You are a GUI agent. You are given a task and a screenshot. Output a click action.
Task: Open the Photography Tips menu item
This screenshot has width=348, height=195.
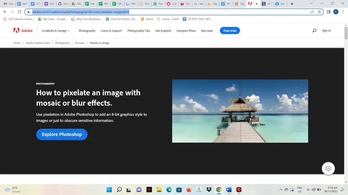tap(139, 30)
